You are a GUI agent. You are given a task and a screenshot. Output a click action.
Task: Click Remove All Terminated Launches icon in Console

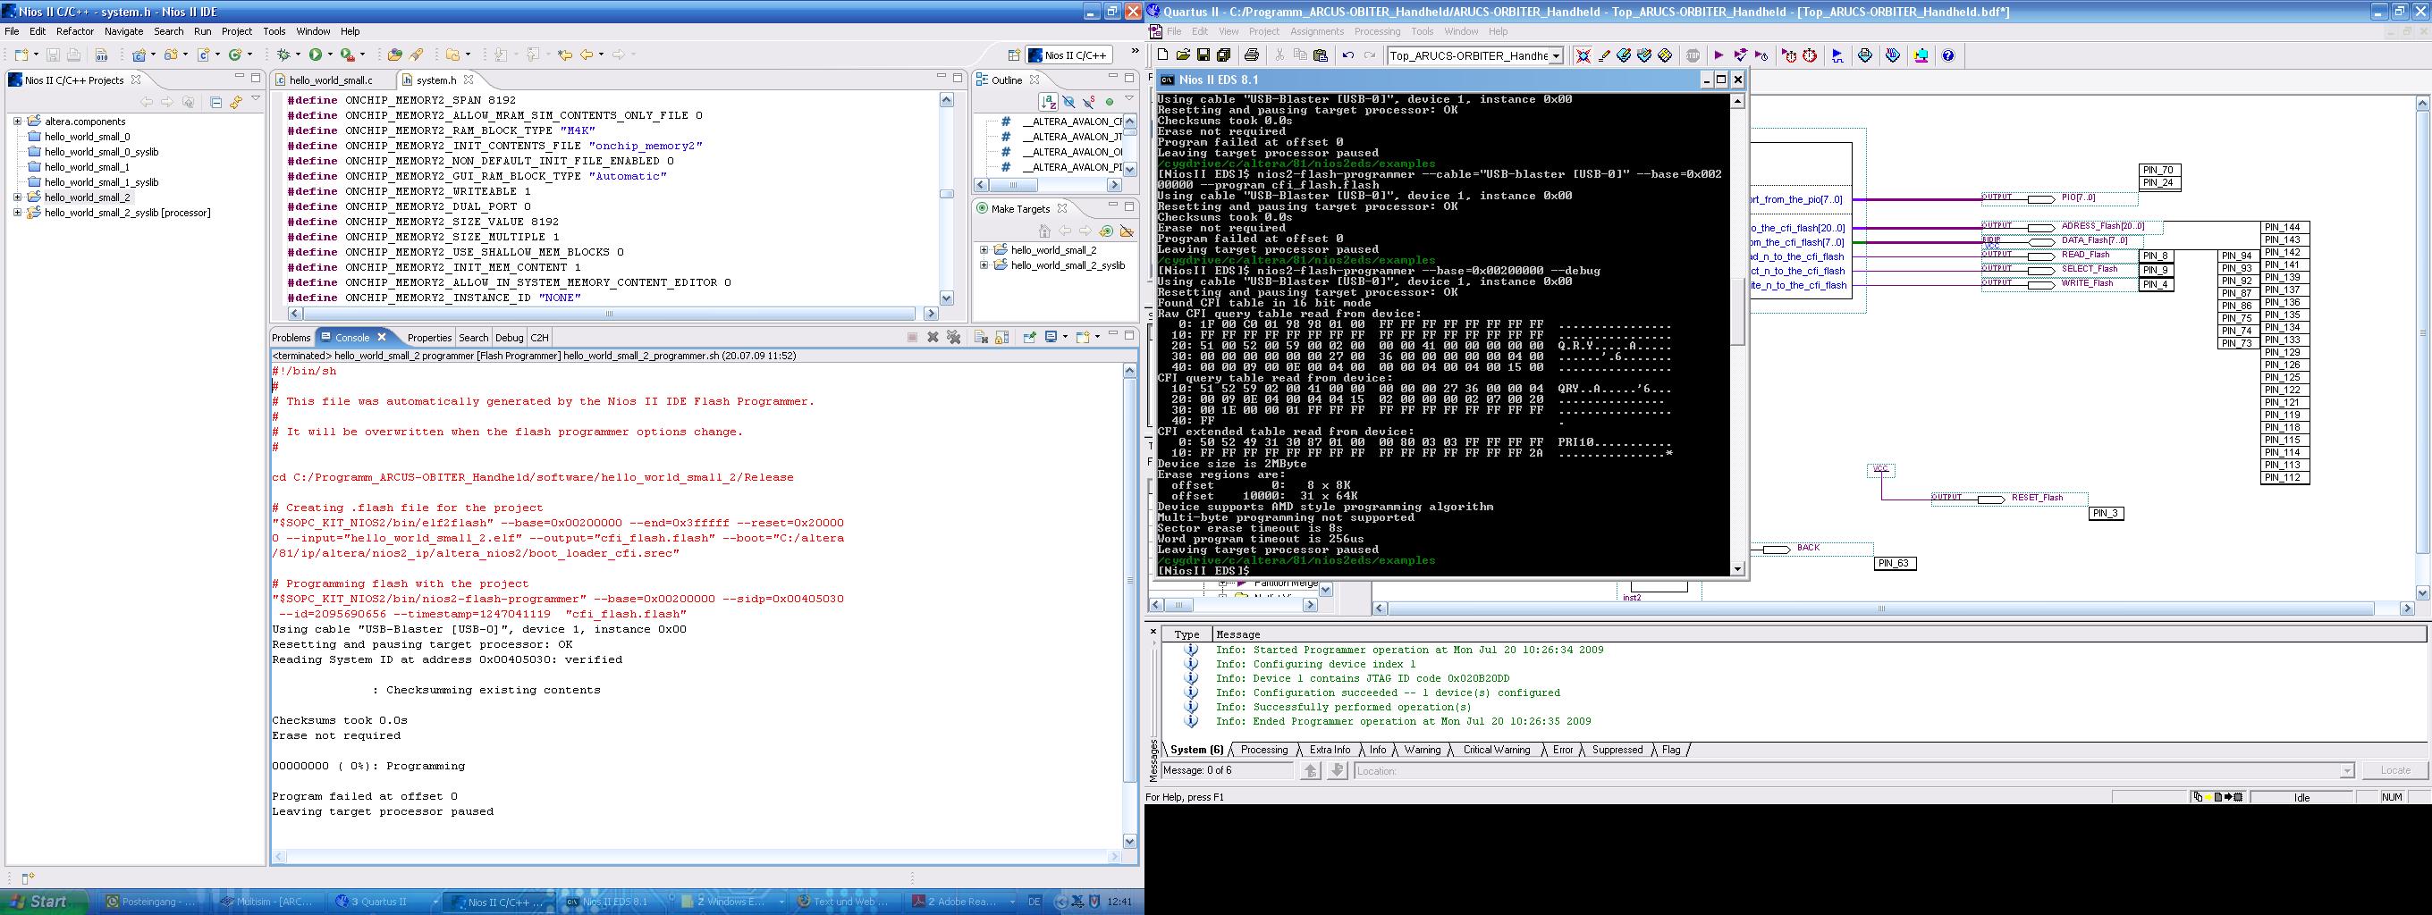[x=953, y=338]
